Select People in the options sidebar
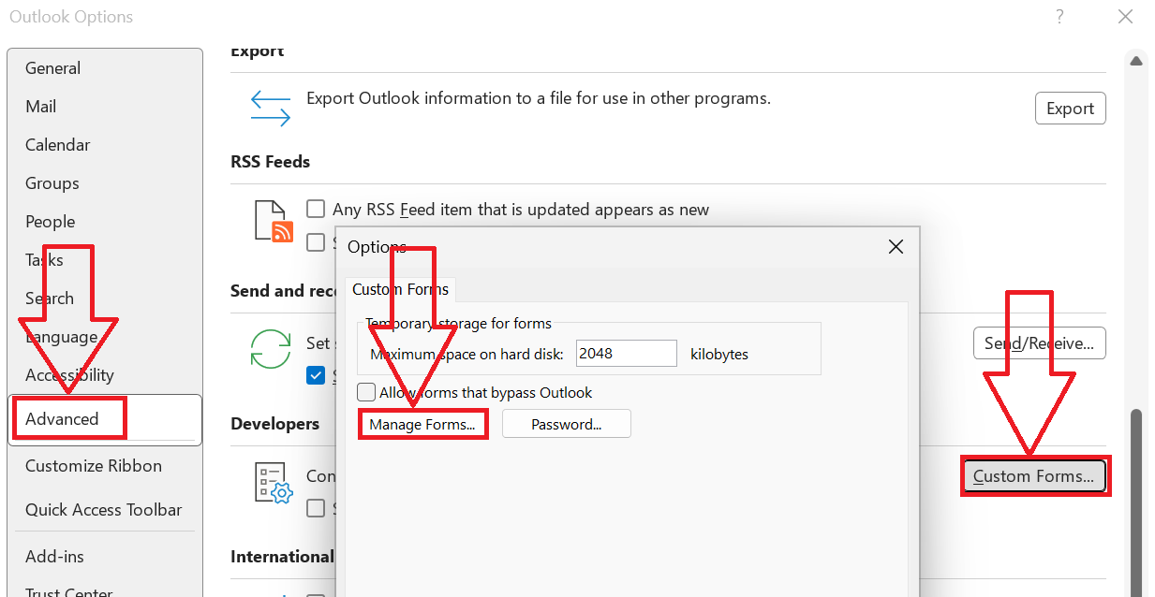The width and height of the screenshot is (1155, 597). 51,222
